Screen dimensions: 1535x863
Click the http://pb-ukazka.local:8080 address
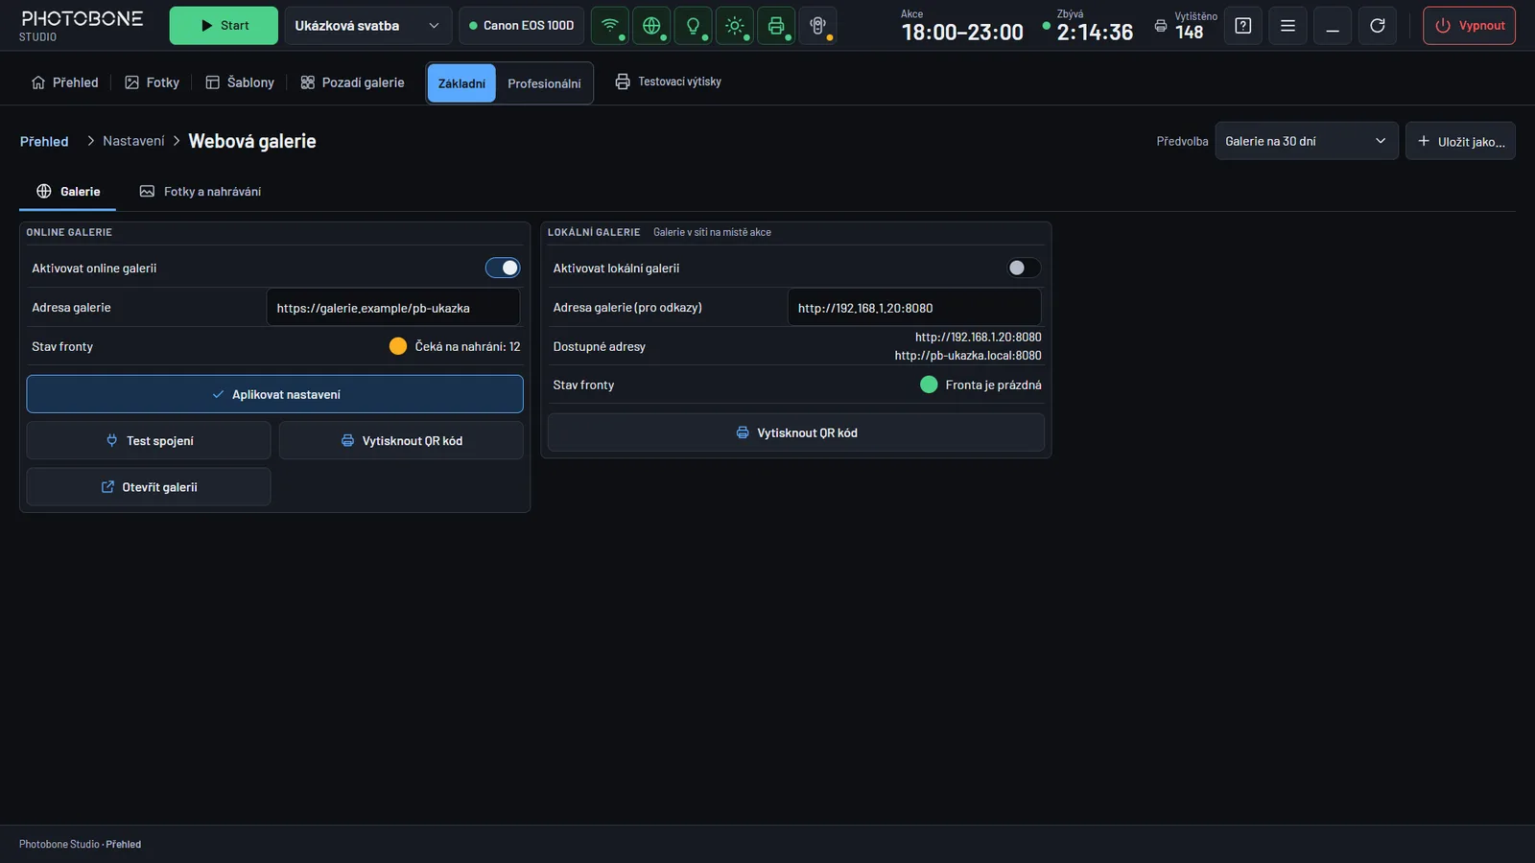968,356
